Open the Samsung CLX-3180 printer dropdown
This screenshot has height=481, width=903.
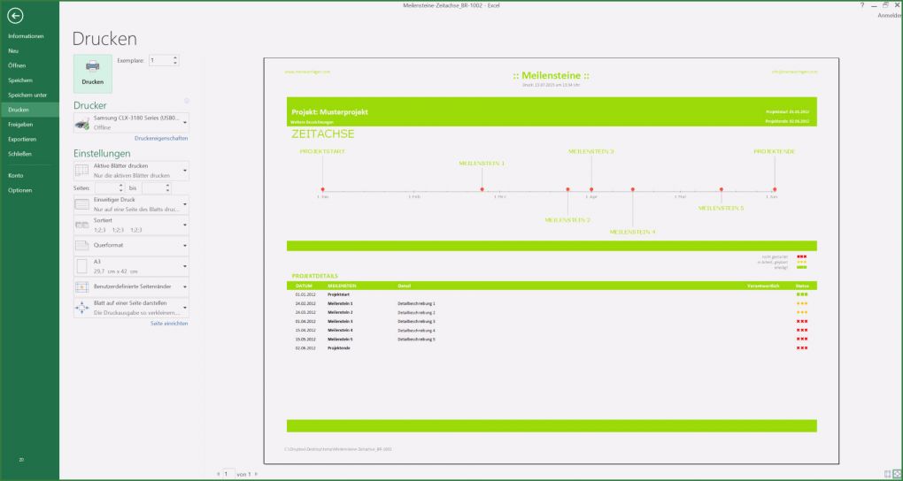click(131, 123)
